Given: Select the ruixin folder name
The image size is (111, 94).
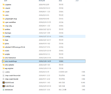Looking at the screenshot, I should pyautogui.click(x=7, y=51).
